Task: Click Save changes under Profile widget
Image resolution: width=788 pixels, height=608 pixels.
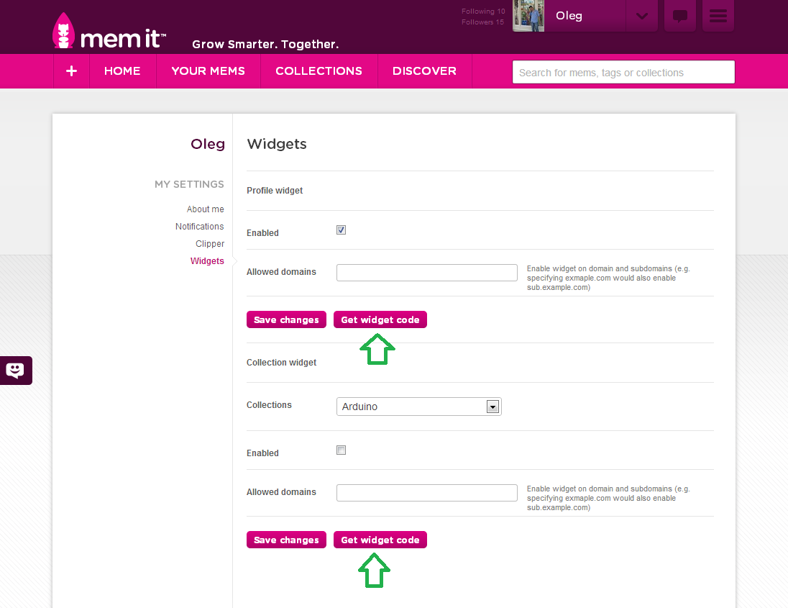Action: (x=286, y=319)
